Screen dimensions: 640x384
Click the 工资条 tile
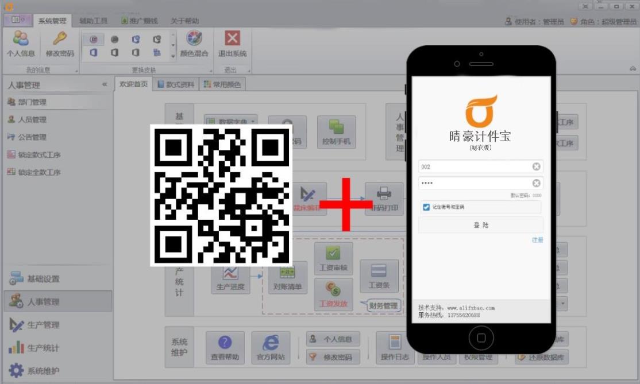379,276
